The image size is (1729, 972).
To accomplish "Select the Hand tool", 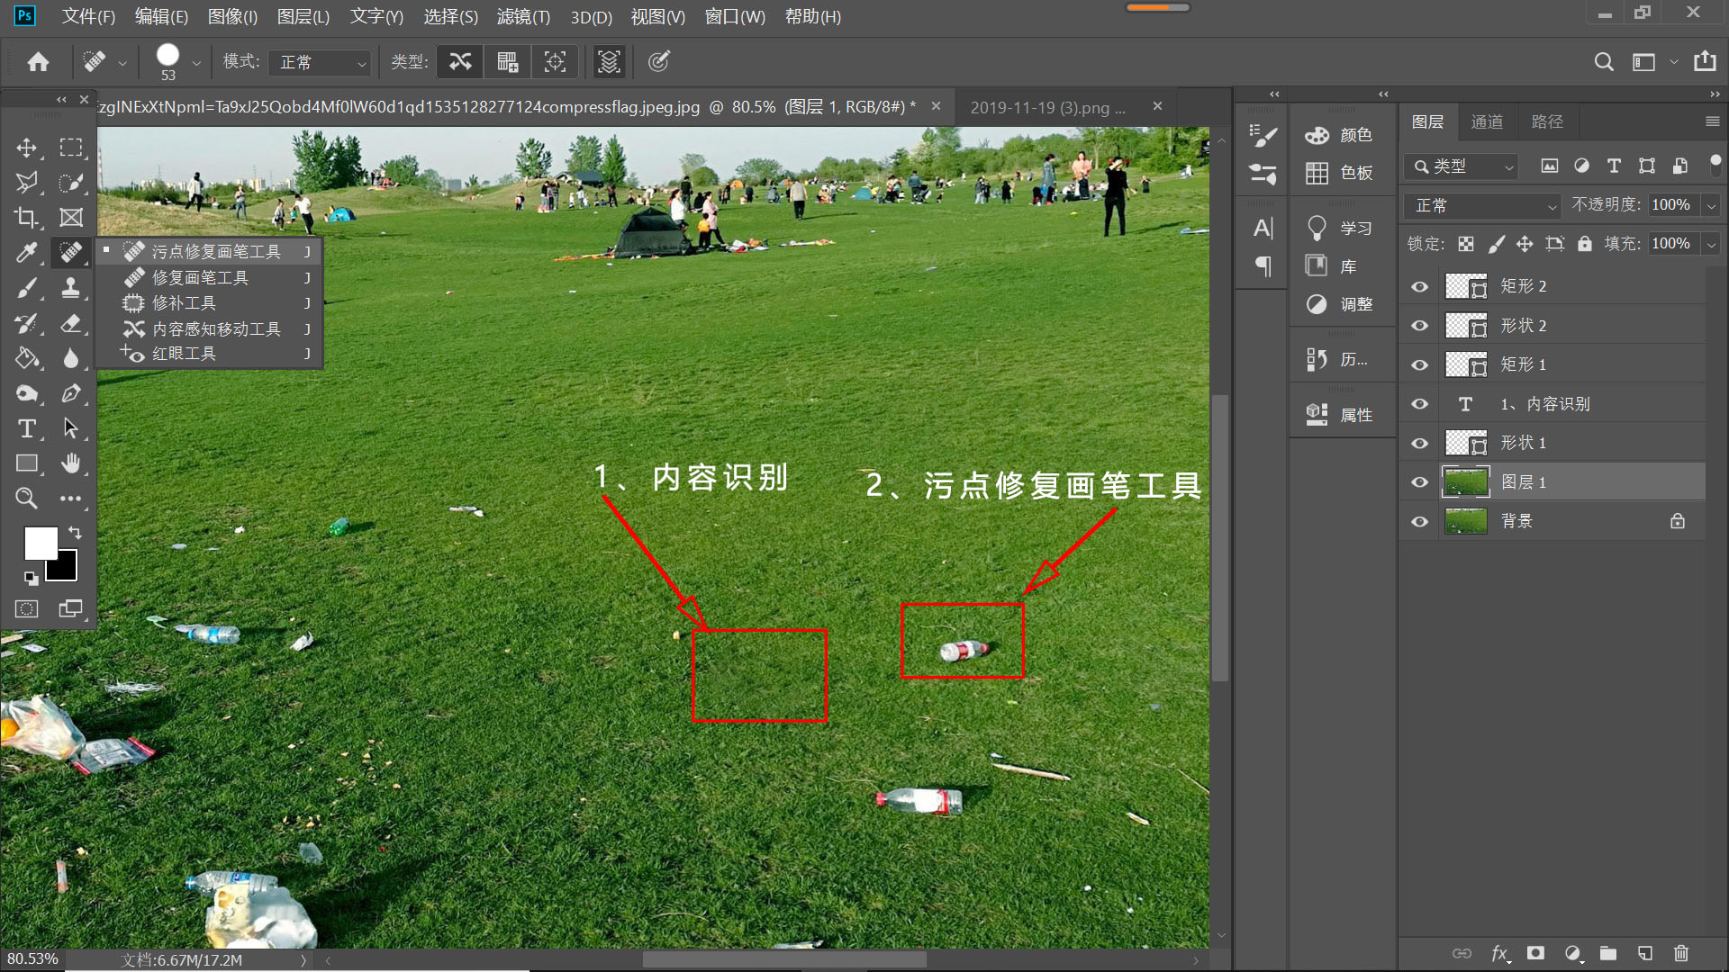I will [71, 463].
